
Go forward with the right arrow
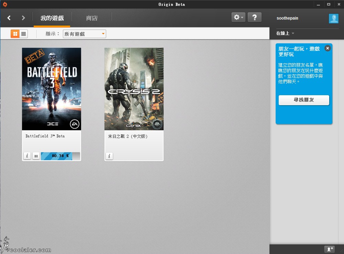tap(23, 18)
